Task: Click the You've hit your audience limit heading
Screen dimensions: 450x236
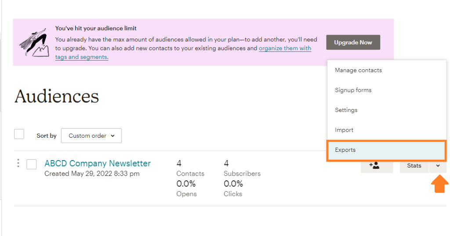Action: (x=96, y=29)
